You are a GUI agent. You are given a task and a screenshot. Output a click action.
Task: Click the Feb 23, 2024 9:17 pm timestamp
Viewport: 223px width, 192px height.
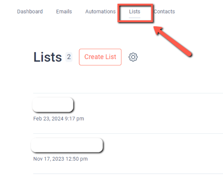tap(59, 119)
